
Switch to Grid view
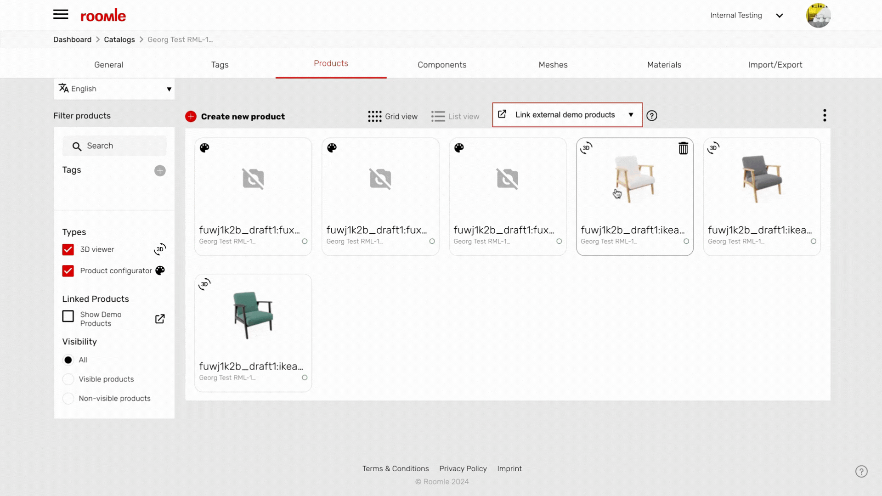pyautogui.click(x=393, y=117)
